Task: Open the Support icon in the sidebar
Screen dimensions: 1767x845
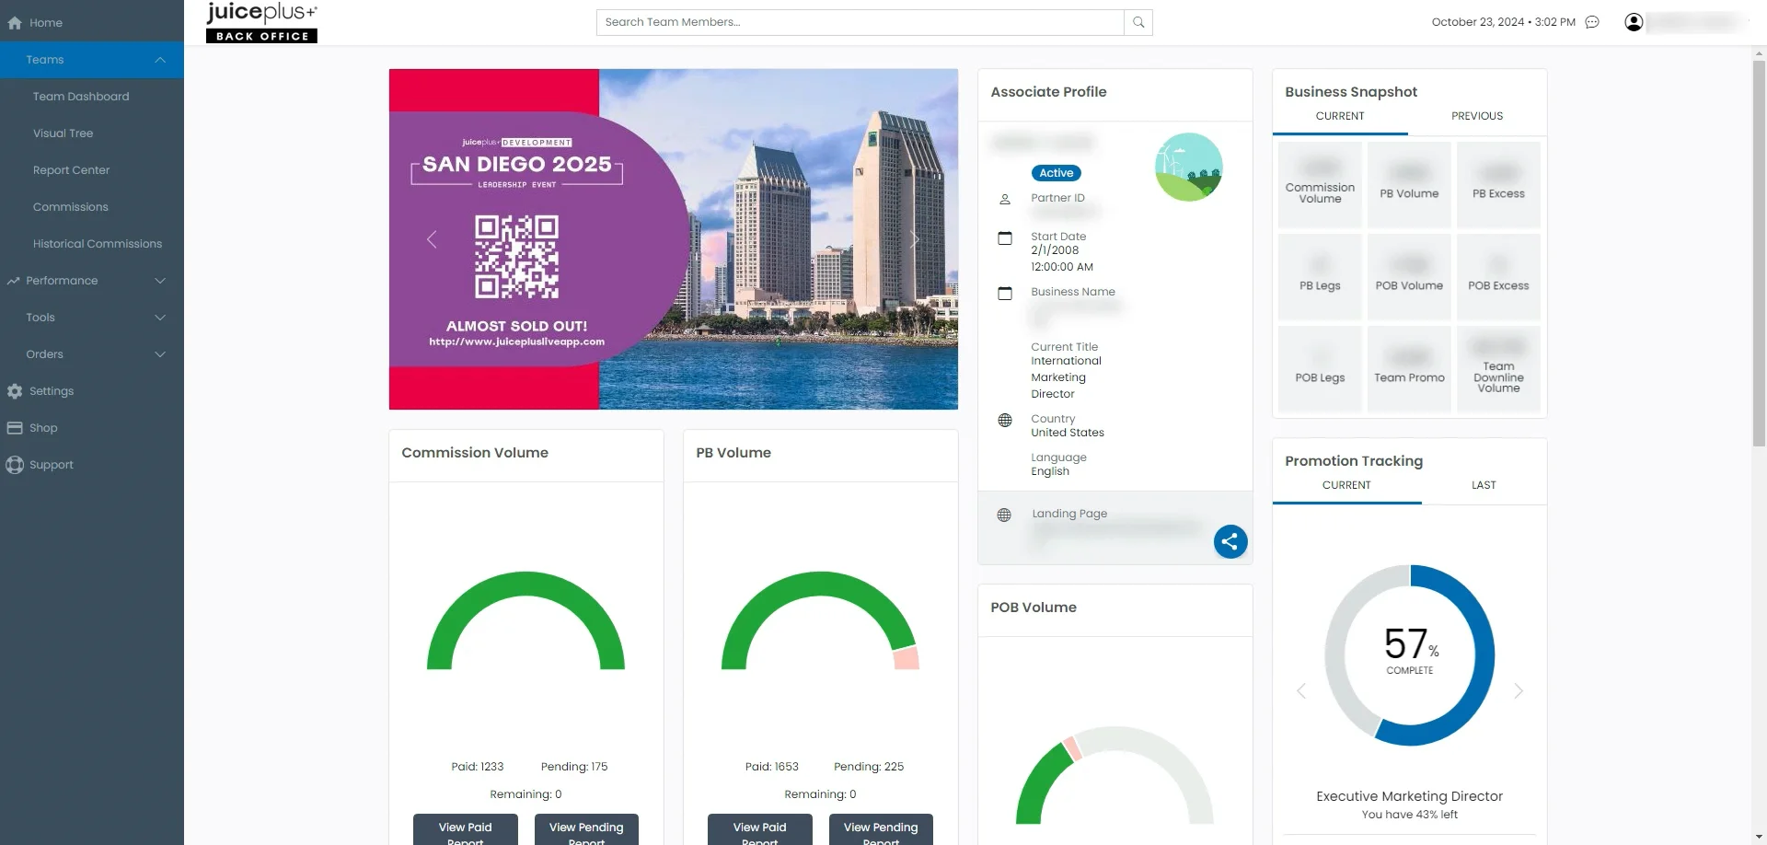Action: click(x=15, y=464)
